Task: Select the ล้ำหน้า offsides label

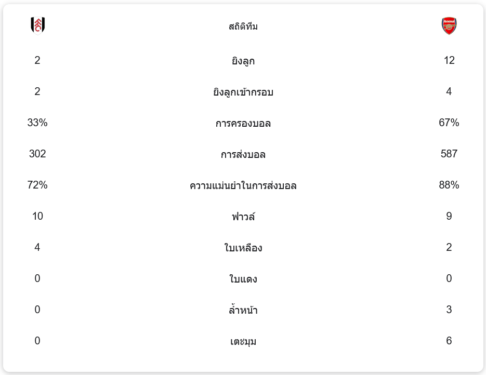Action: pyautogui.click(x=243, y=311)
